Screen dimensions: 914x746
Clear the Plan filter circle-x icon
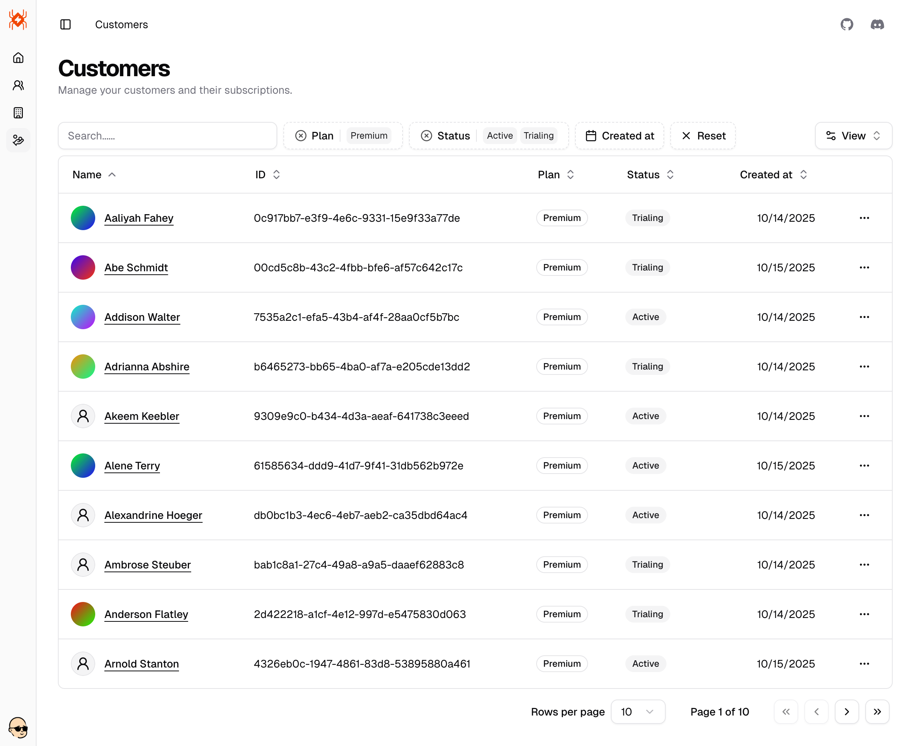pos(300,136)
